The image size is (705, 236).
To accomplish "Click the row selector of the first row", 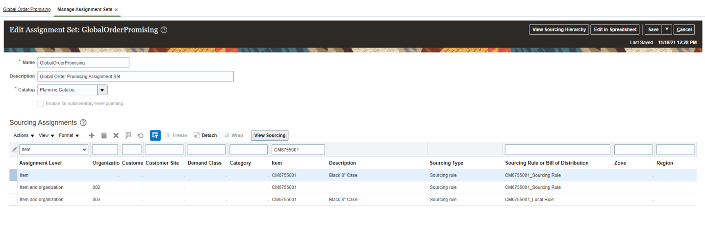I will click(x=13, y=175).
